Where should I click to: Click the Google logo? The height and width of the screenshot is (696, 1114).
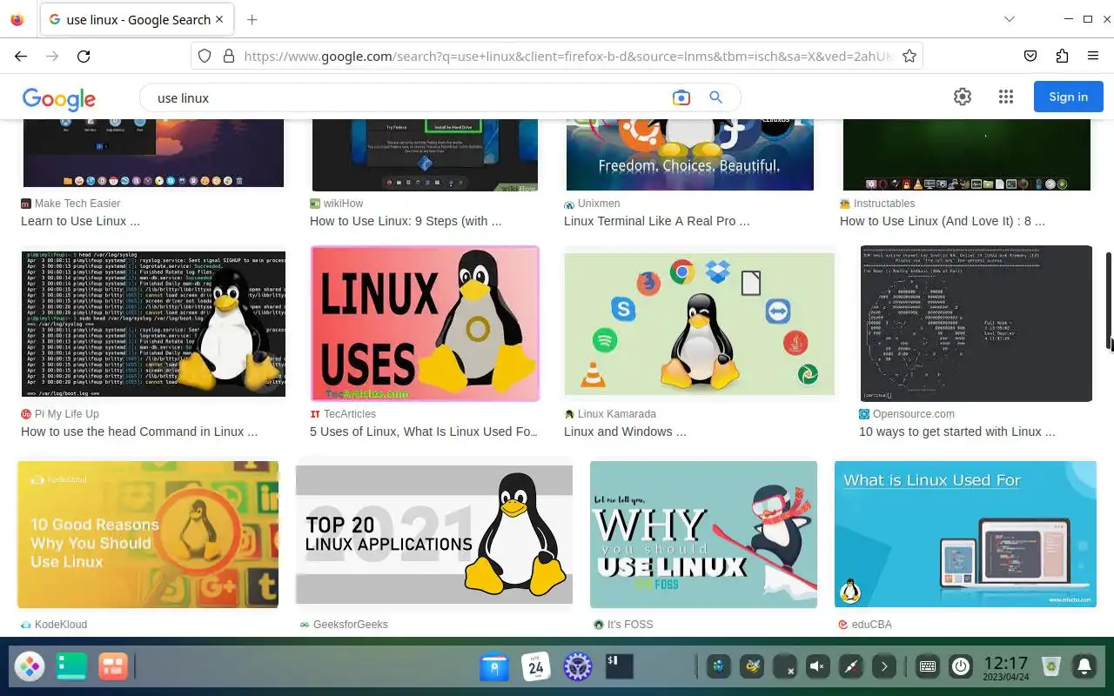pos(59,98)
